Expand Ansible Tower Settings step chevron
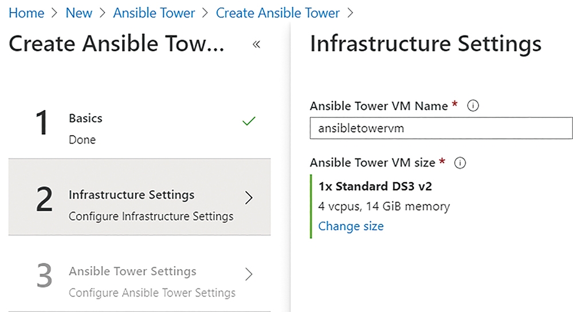Image resolution: width=573 pixels, height=312 pixels. pyautogui.click(x=249, y=274)
